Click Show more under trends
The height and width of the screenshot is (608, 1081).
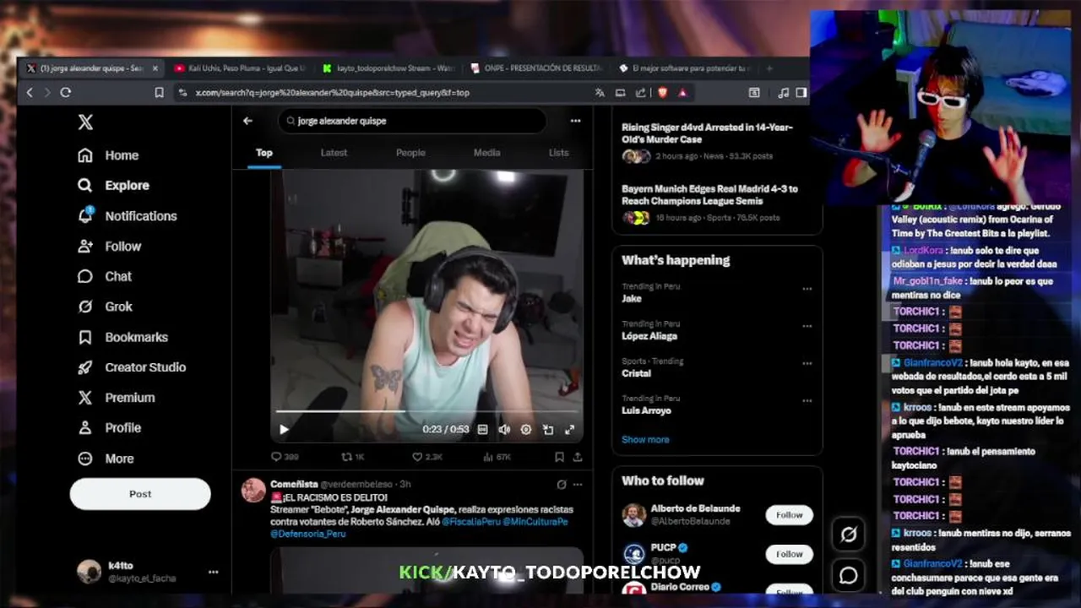(x=645, y=440)
